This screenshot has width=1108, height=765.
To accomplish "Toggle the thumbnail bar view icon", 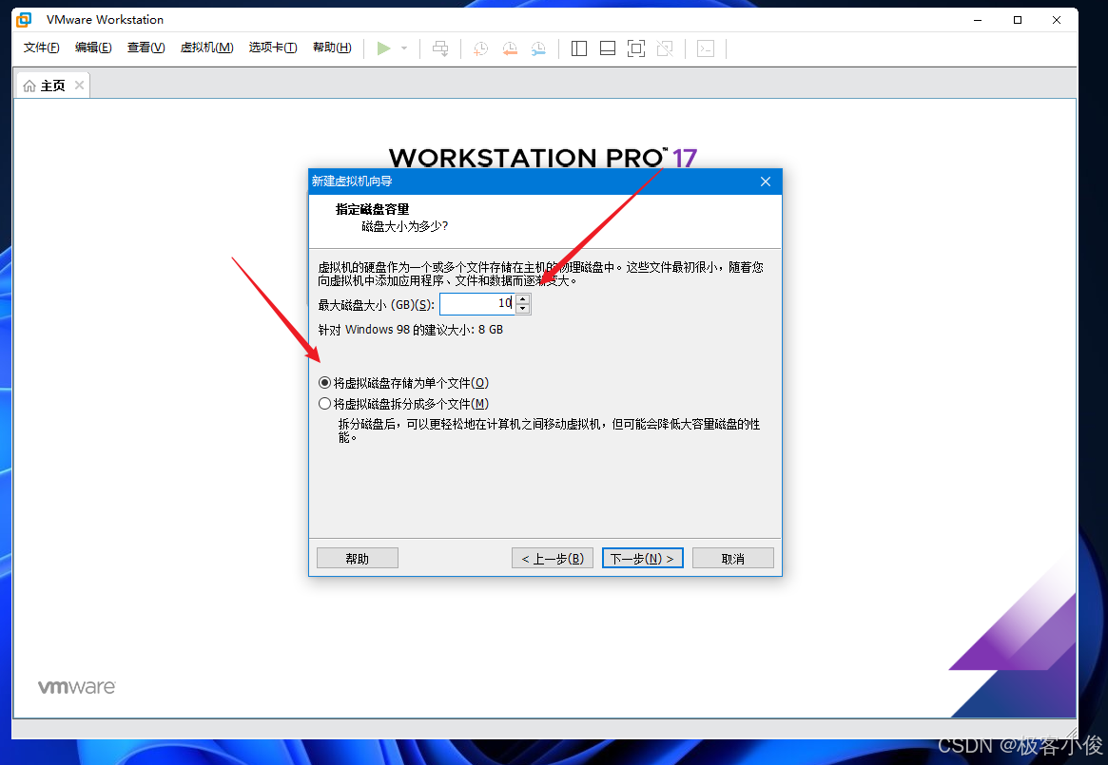I will pyautogui.click(x=608, y=48).
